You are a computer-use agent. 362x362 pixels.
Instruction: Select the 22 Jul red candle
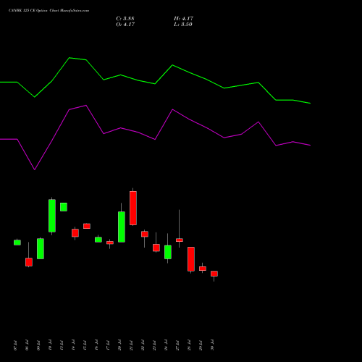145,234
